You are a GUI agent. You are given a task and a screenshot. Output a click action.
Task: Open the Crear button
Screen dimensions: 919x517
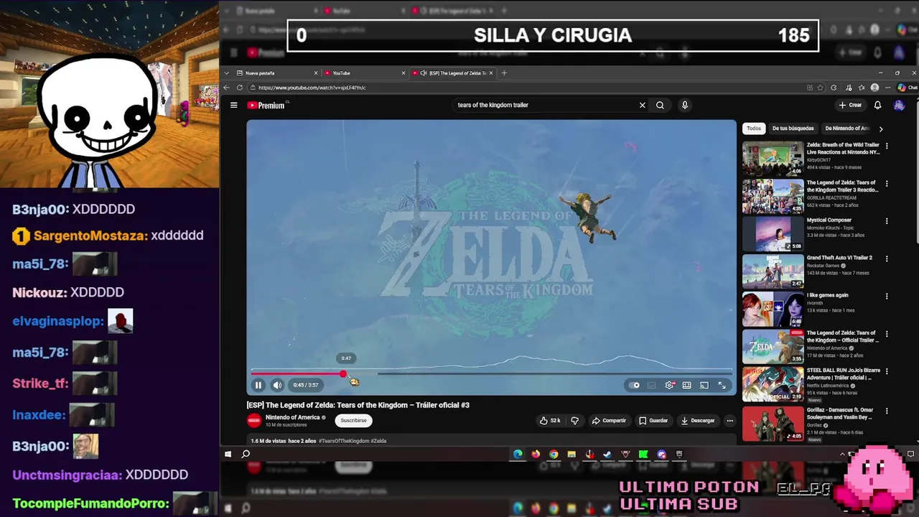850,105
